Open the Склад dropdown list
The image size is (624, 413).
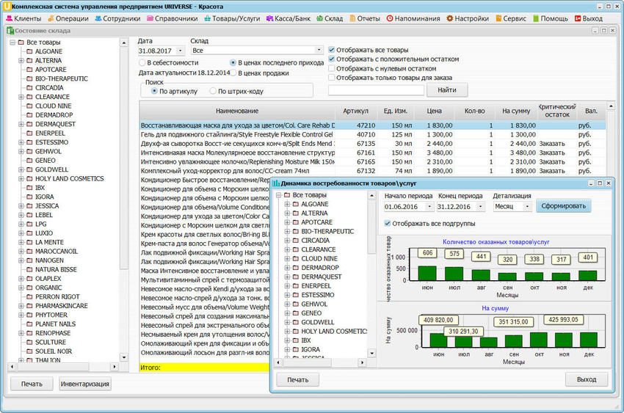[x=318, y=51]
